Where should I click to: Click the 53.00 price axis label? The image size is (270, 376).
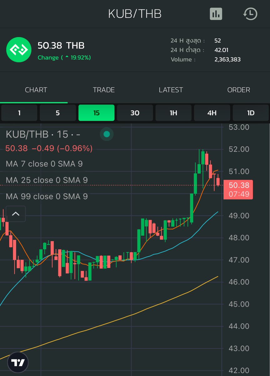pos(239,127)
